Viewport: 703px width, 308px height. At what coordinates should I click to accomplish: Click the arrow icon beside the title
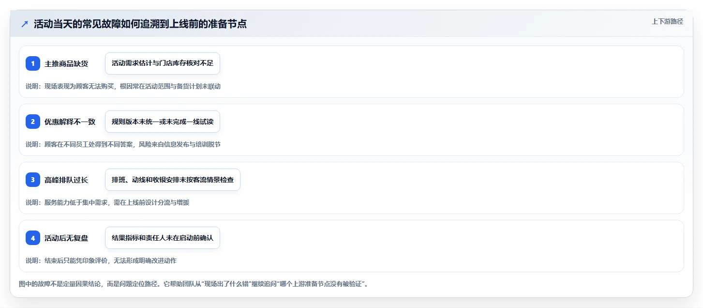coord(25,24)
